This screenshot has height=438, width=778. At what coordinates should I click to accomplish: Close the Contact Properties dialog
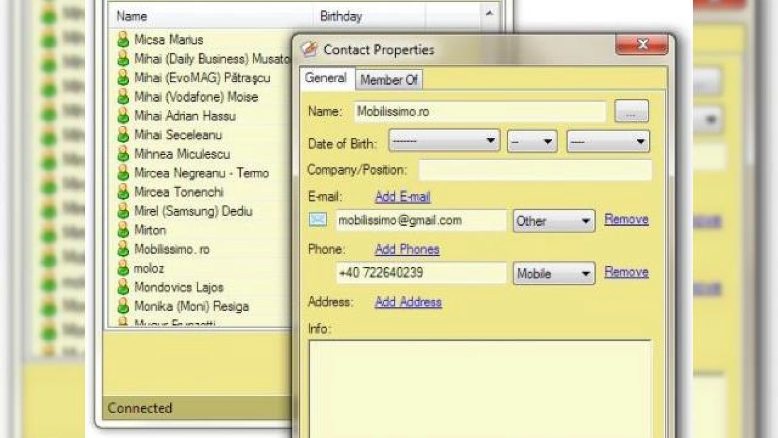[642, 44]
